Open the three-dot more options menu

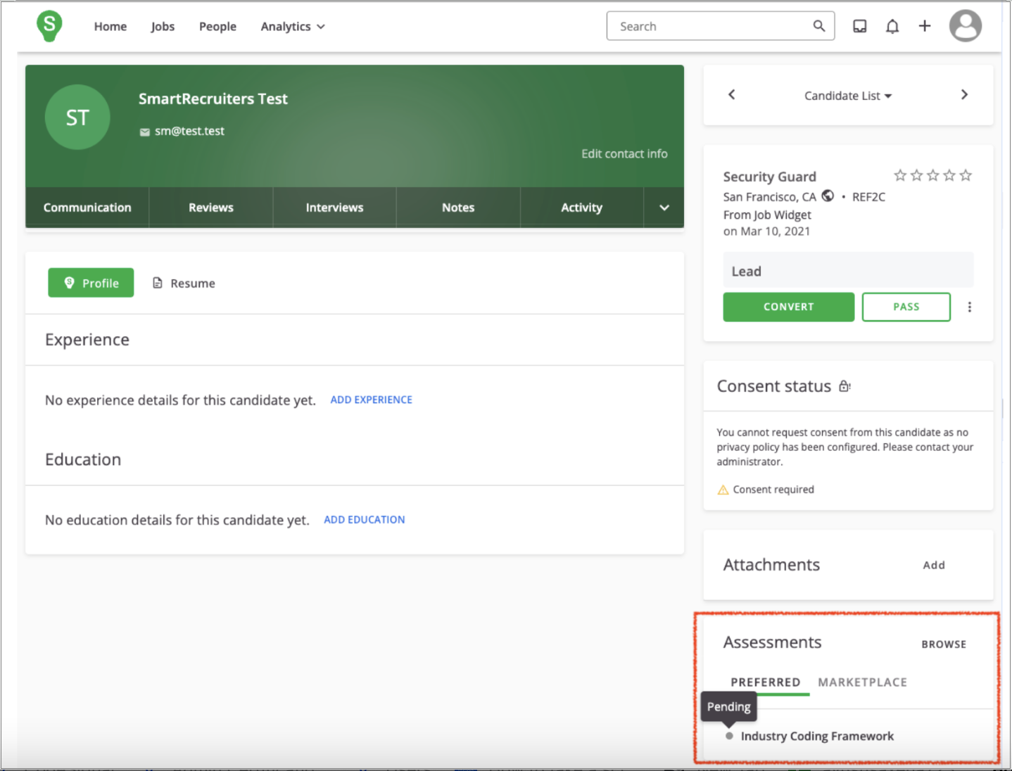[970, 307]
